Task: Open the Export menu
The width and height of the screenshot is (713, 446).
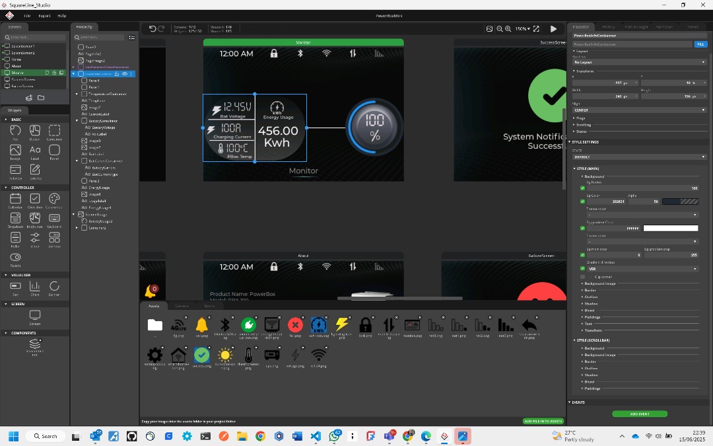Action: tap(45, 15)
